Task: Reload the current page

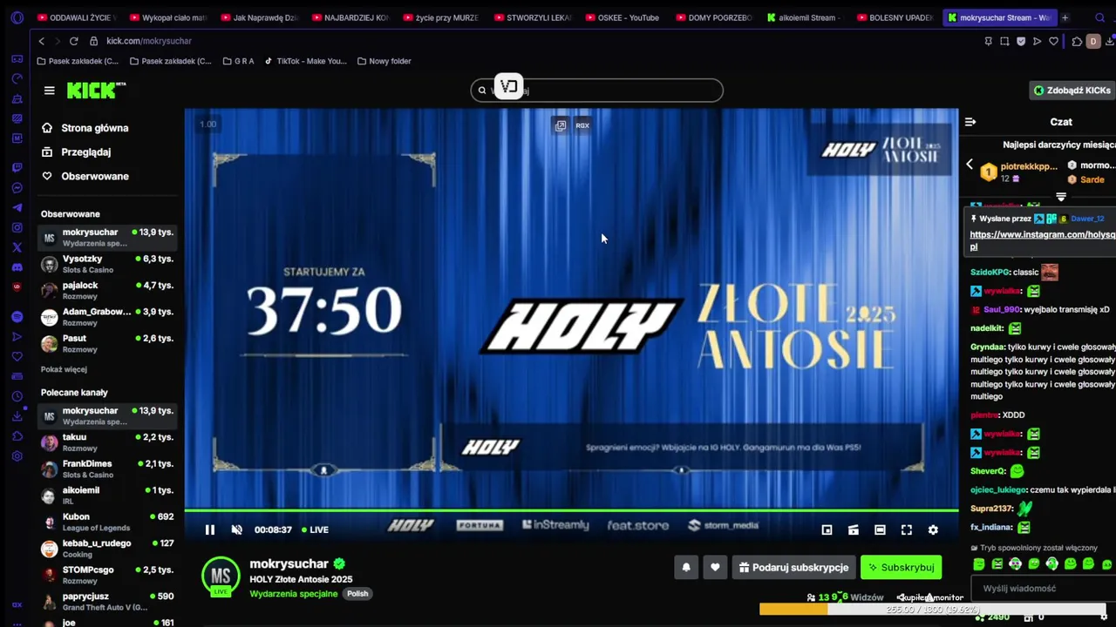Action: pyautogui.click(x=73, y=41)
